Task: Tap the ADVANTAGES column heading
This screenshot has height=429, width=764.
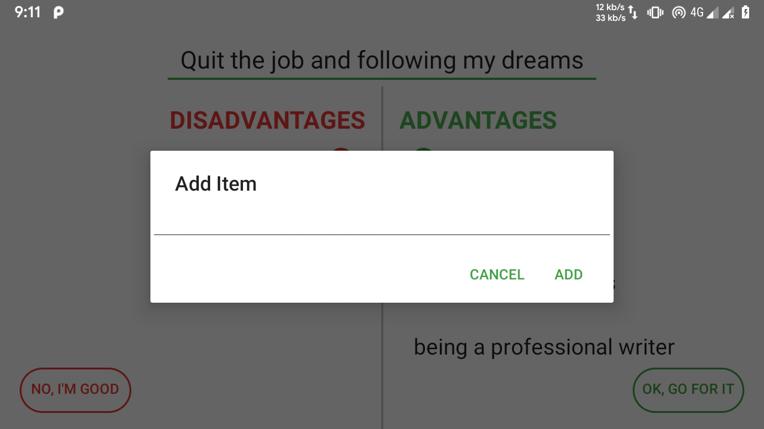Action: 478,120
